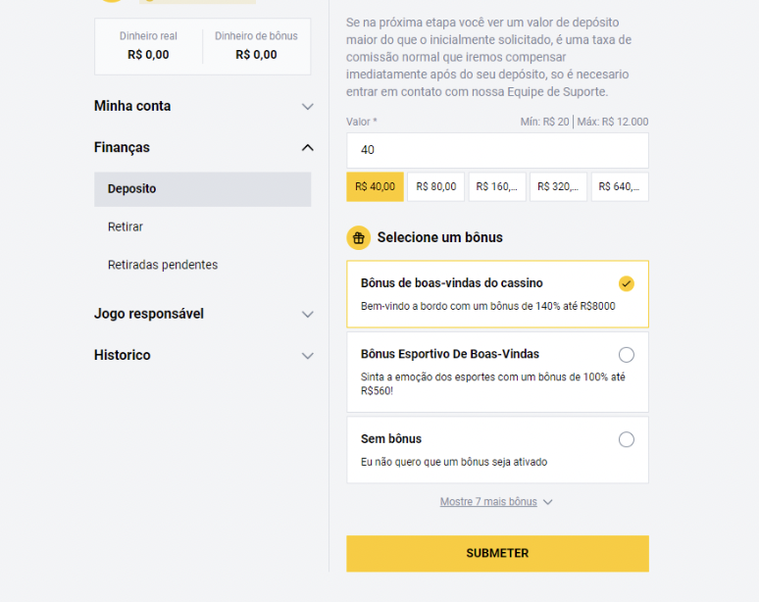
Task: Click the Mostre 7 mais bônus link
Action: click(488, 502)
